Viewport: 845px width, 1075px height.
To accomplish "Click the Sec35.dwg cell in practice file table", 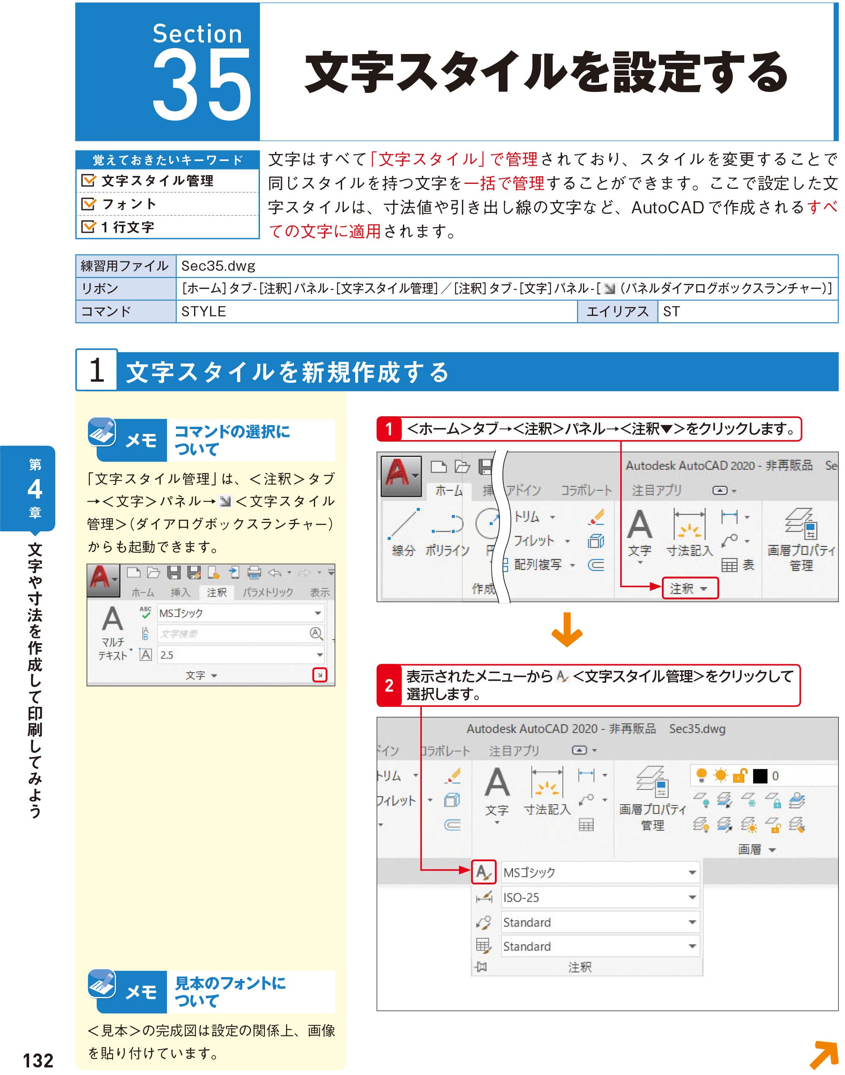I will pyautogui.click(x=507, y=266).
